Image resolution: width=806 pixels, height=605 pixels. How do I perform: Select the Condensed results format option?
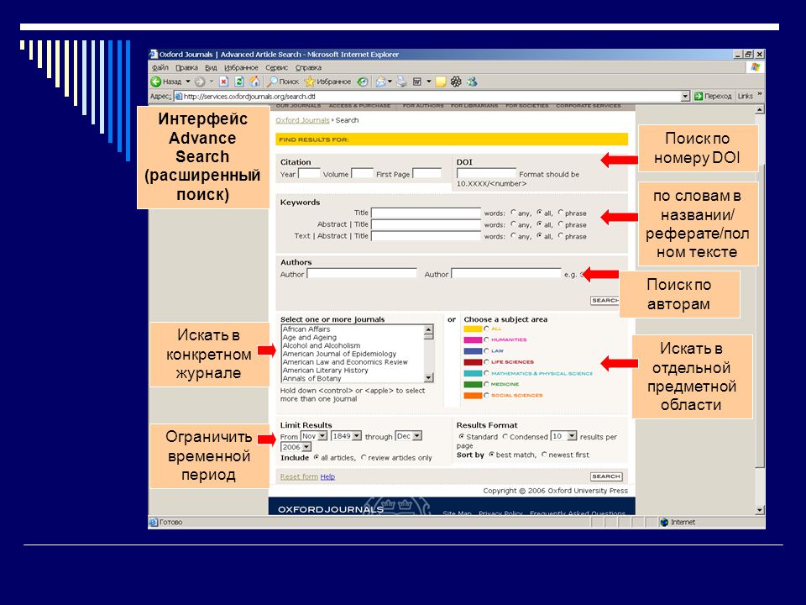(505, 436)
